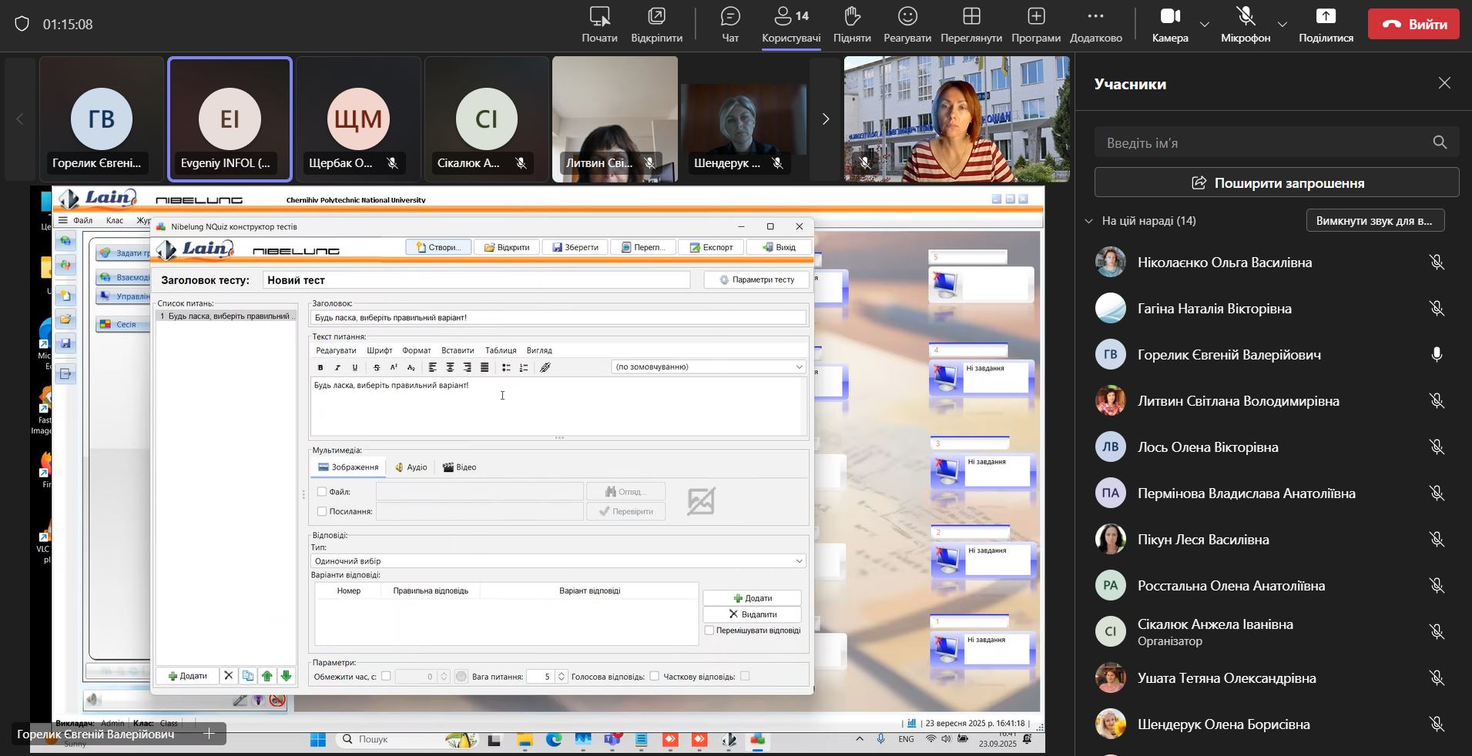1472x756 pixels.
Task: Click the Параметри тесту button
Action: pyautogui.click(x=756, y=279)
